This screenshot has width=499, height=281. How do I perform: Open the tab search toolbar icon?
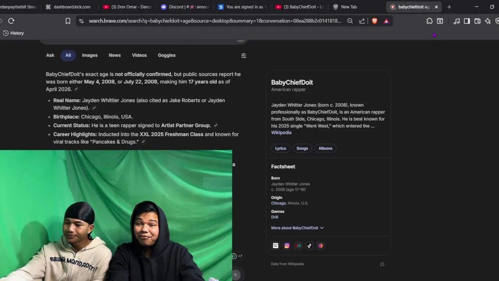pos(440,21)
